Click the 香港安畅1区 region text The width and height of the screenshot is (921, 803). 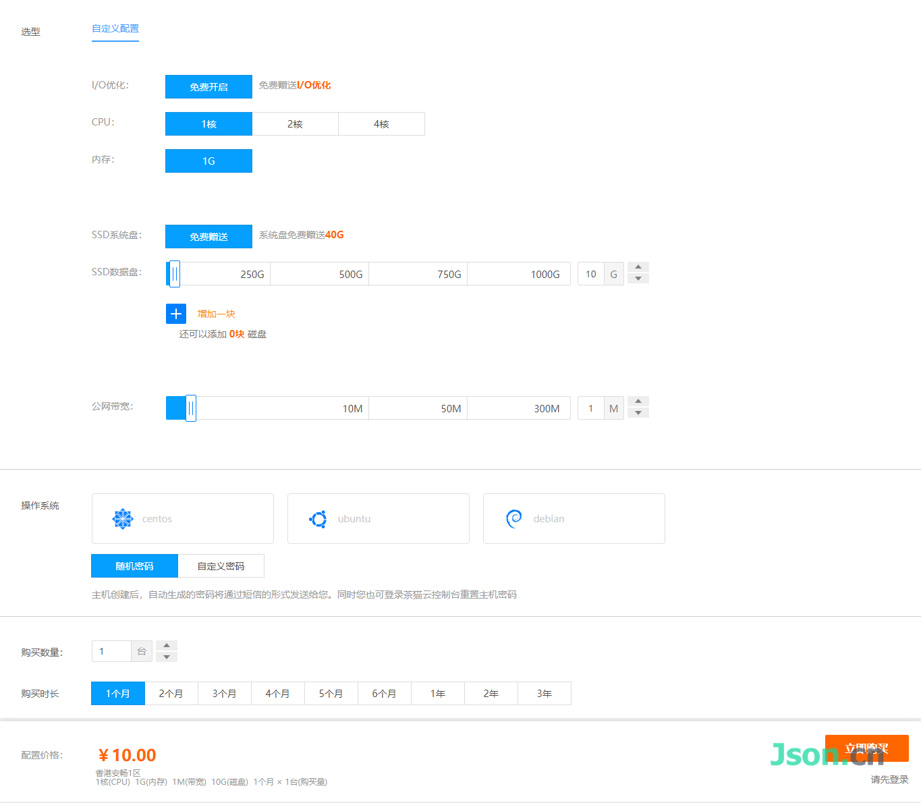coord(118,773)
